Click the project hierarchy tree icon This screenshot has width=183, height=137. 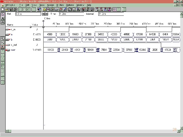(78, 9)
